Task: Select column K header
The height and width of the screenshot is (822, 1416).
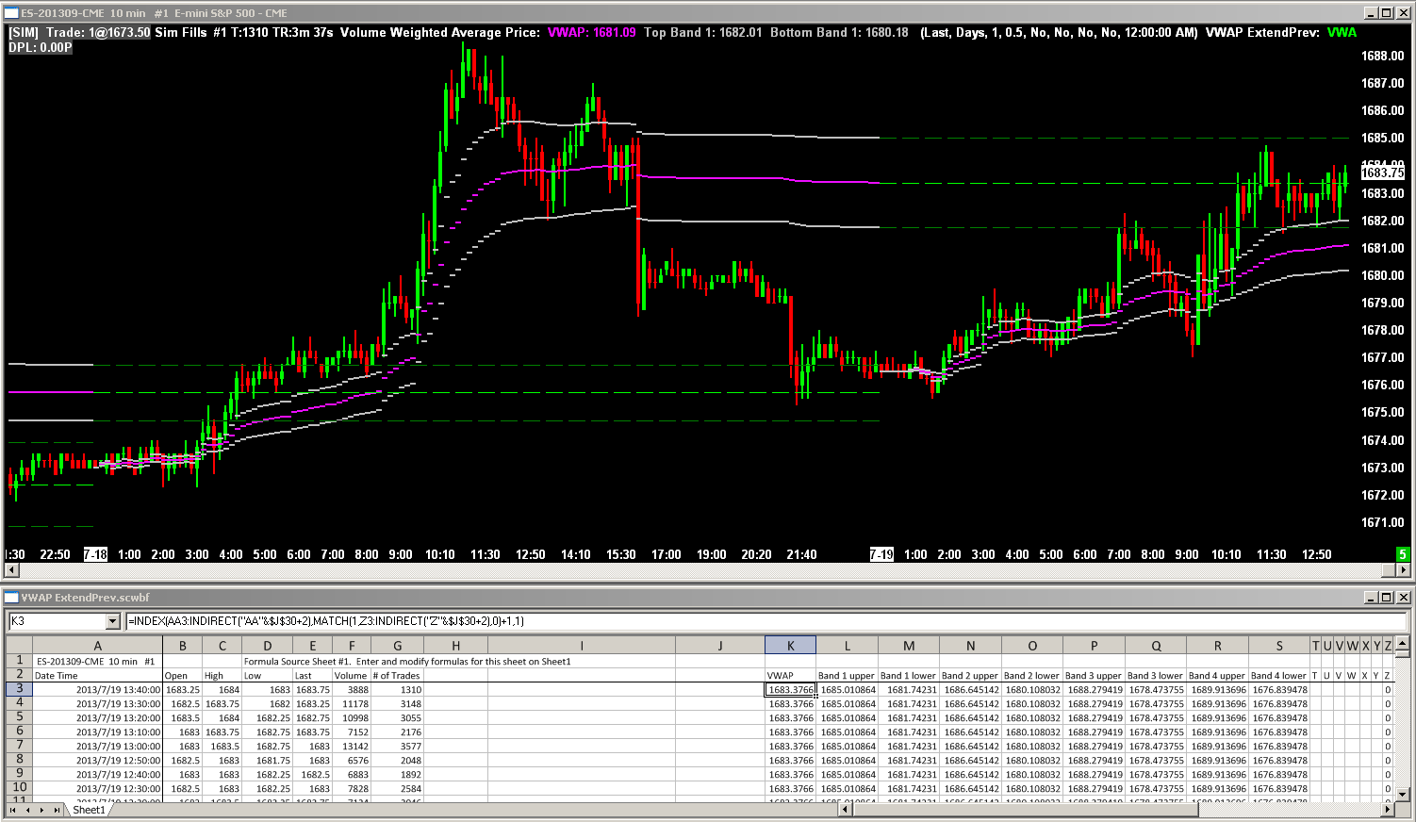Action: pos(790,646)
